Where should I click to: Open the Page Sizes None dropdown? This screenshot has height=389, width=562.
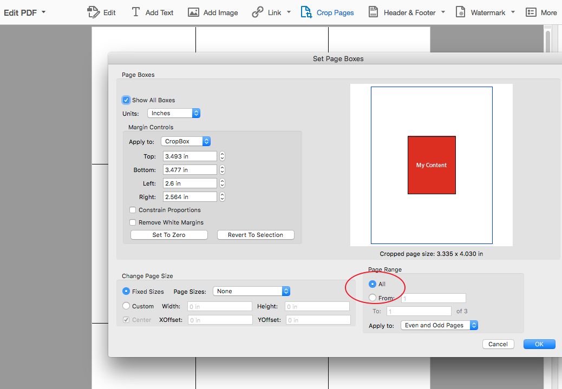(251, 291)
